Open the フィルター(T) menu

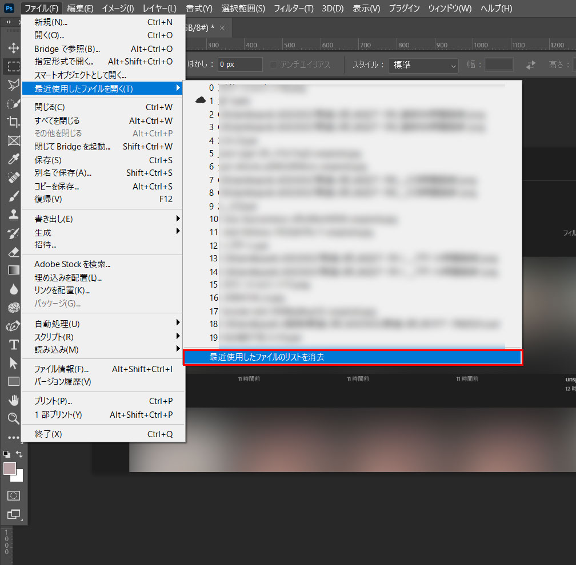click(293, 9)
